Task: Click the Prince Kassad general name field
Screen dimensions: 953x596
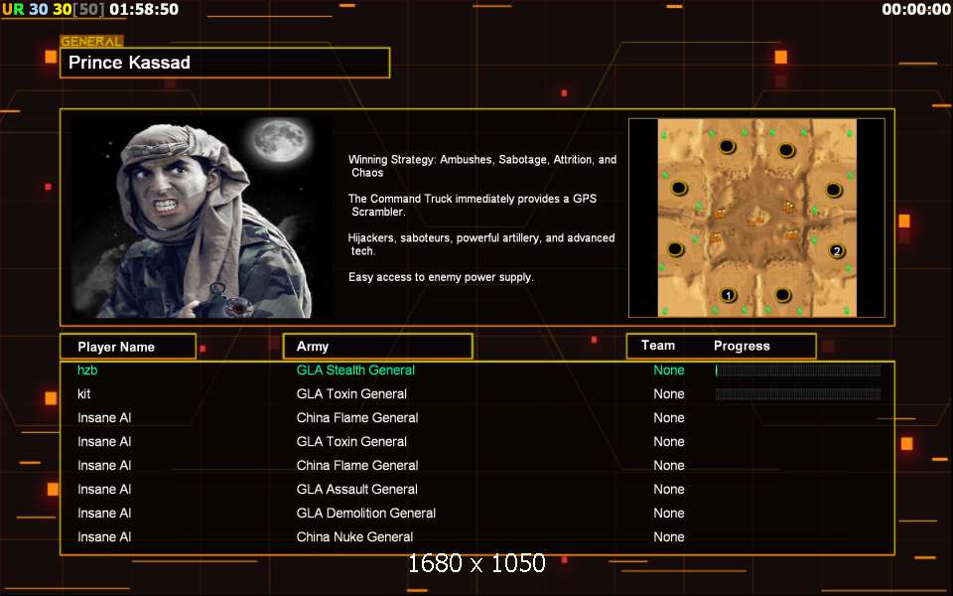Action: 225,63
